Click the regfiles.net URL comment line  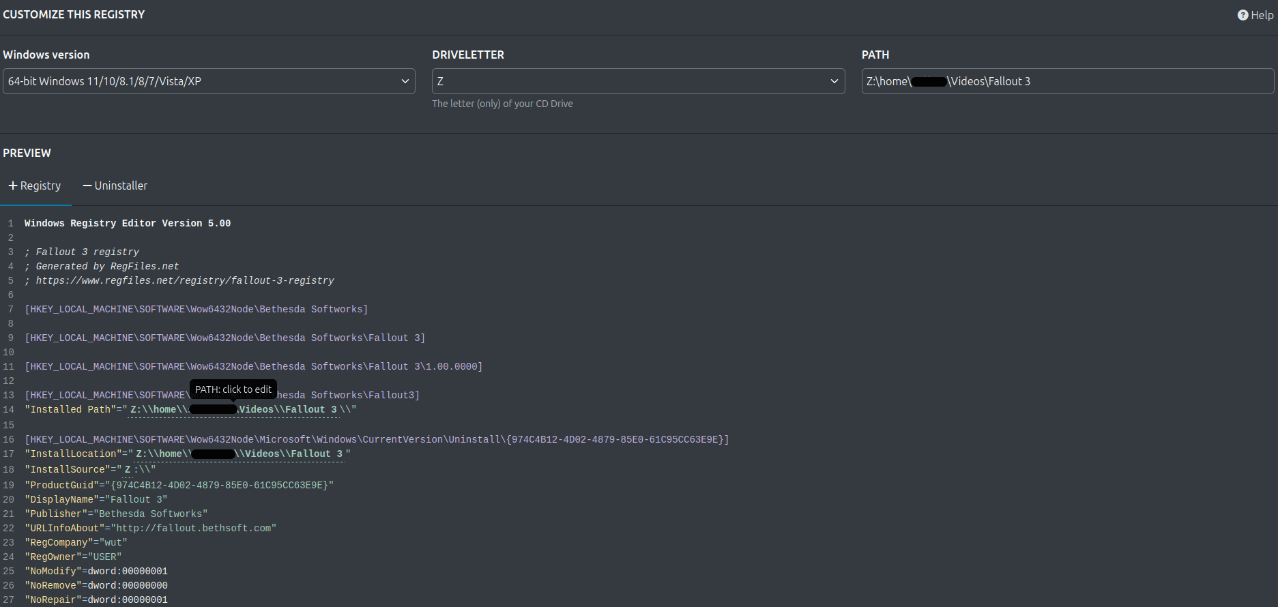(x=179, y=280)
